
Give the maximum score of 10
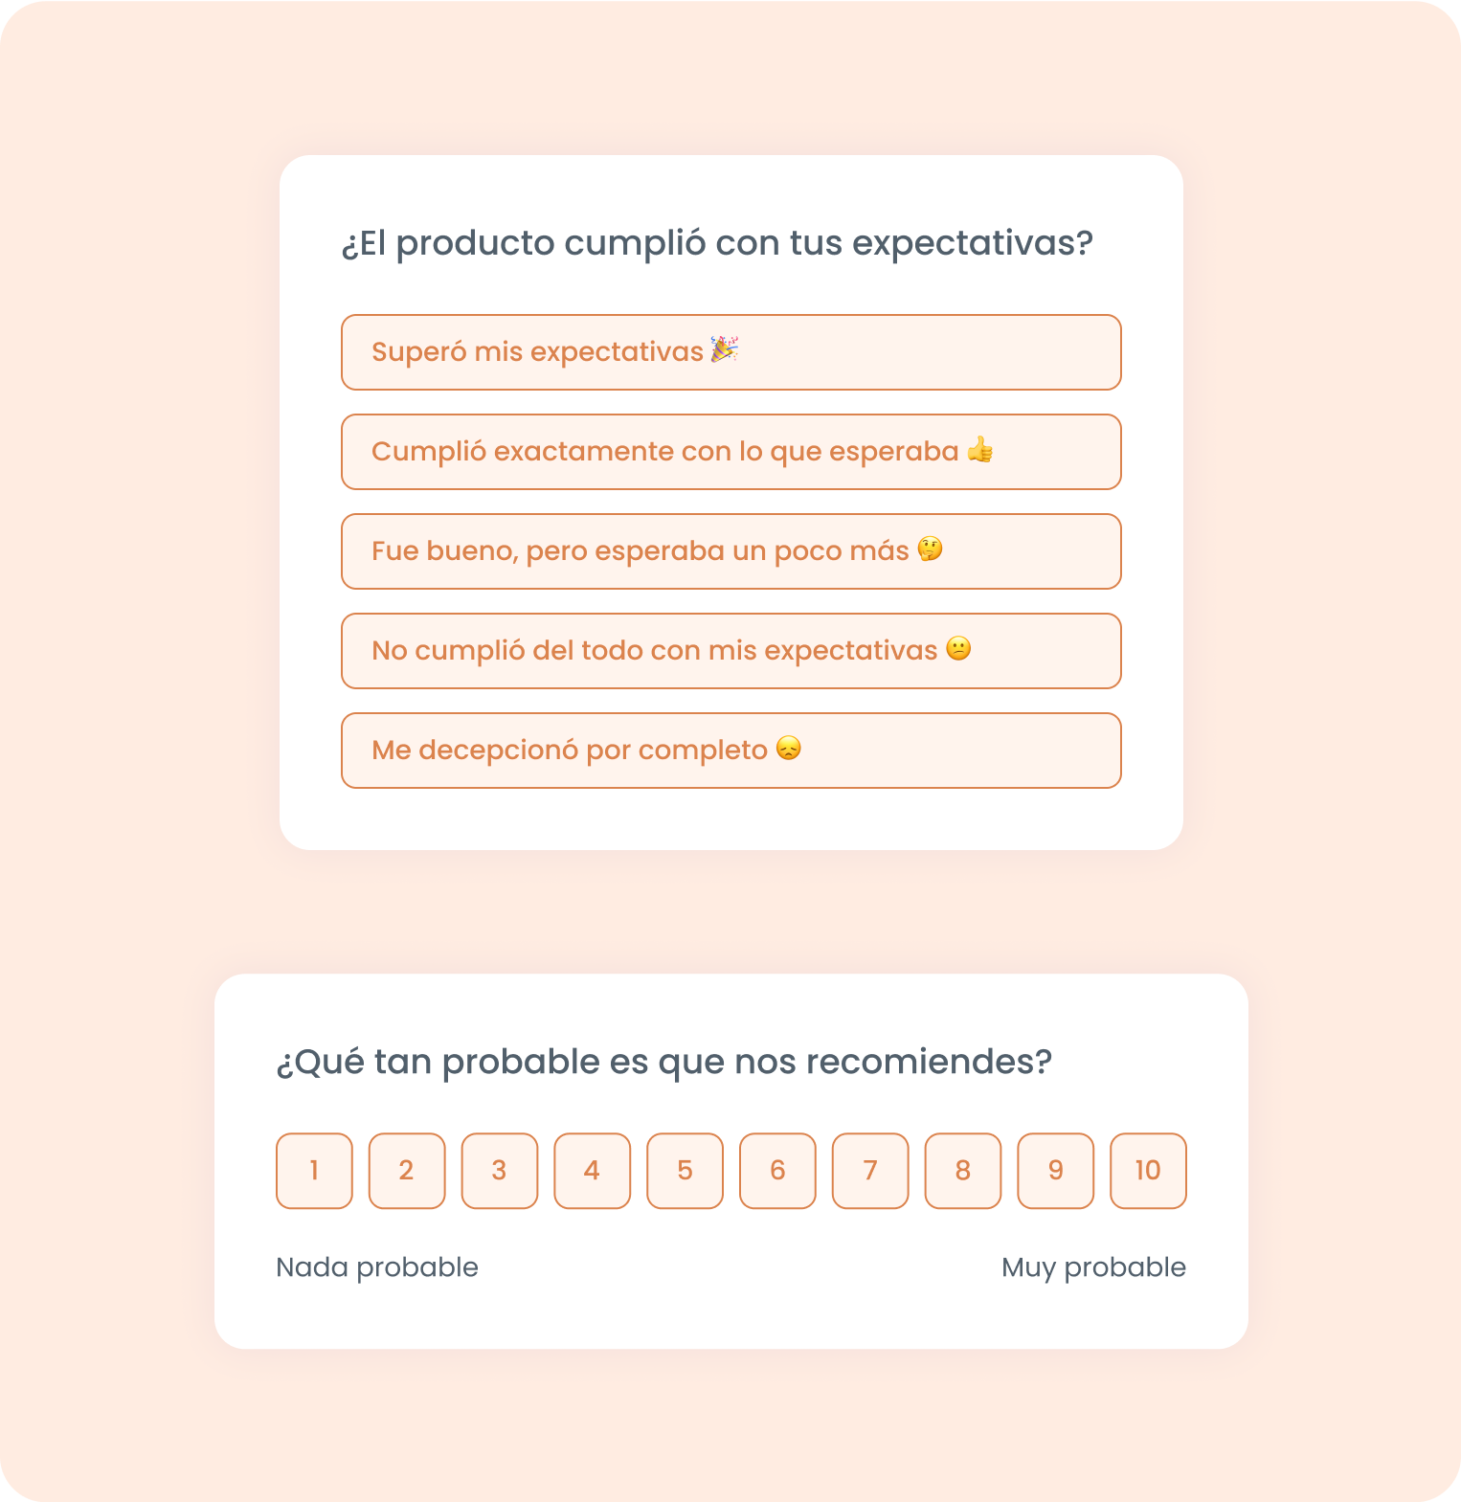pos(1148,1171)
